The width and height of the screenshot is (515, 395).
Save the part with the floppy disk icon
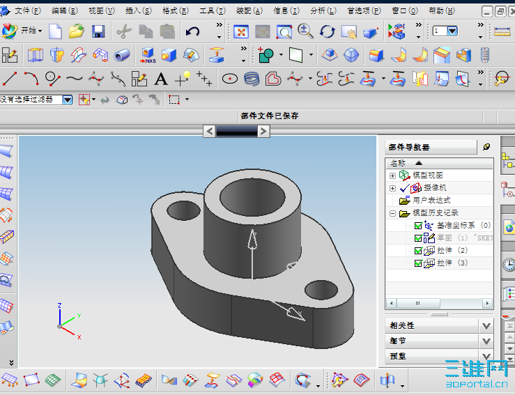click(x=98, y=31)
